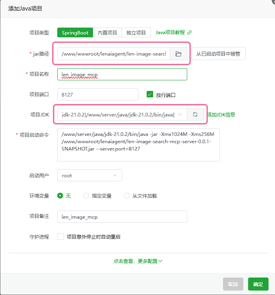Refresh the JDK list
The height and width of the screenshot is (295, 275).
(x=195, y=114)
